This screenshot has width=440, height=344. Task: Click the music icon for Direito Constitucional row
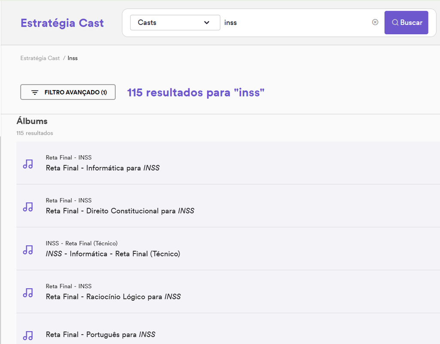pyautogui.click(x=28, y=207)
